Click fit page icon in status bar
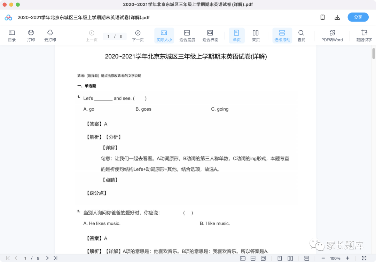 tap(263, 259)
